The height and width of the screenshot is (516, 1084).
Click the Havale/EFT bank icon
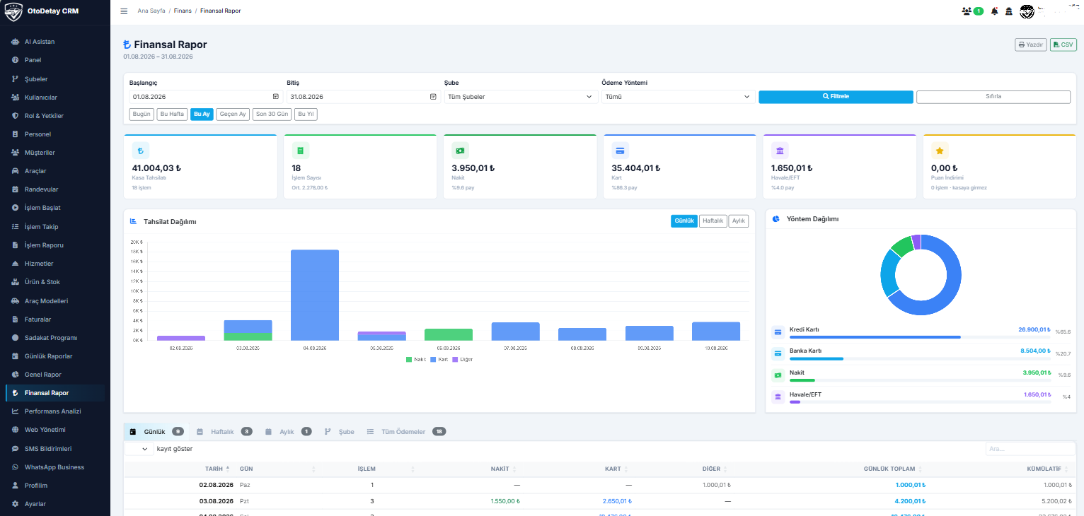point(780,151)
